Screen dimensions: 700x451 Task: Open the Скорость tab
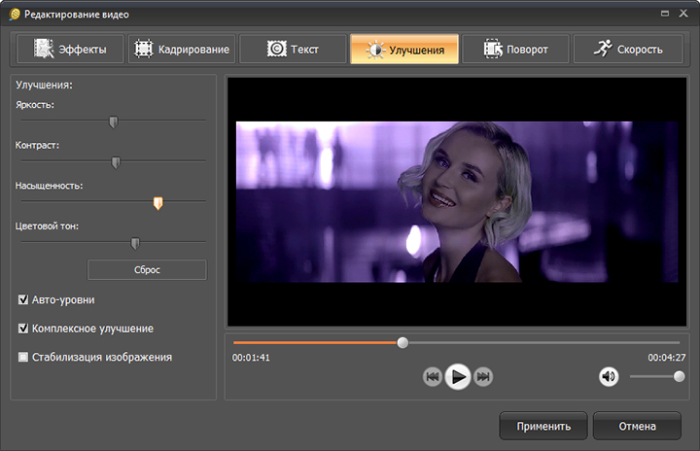628,50
